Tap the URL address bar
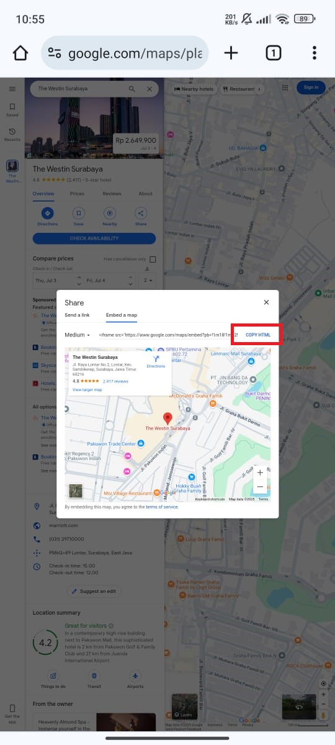The height and width of the screenshot is (745, 335). point(125,53)
